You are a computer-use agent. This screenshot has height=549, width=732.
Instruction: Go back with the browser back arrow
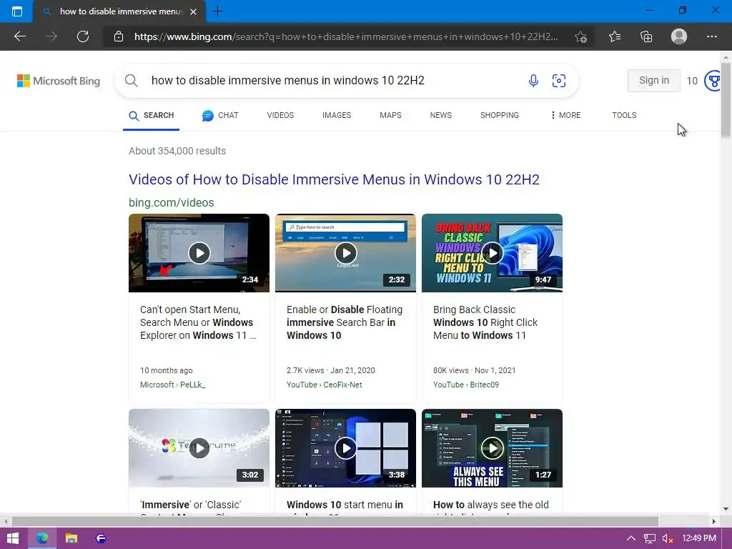click(19, 36)
